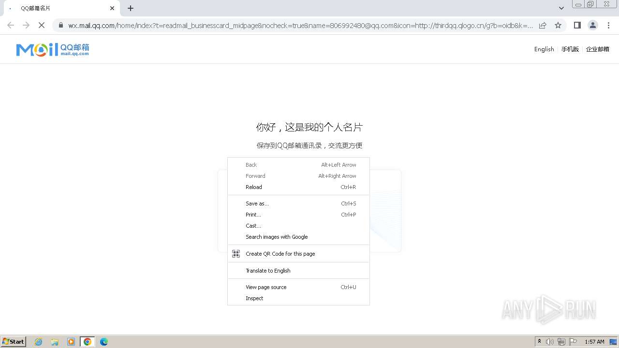Choose Inspect from context menu
The image size is (619, 348).
pos(298,298)
